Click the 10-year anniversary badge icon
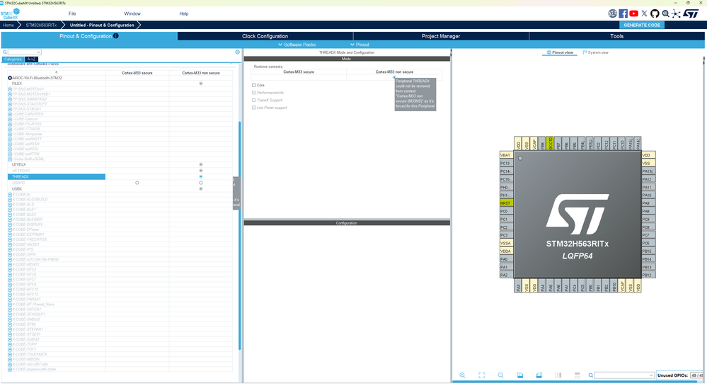The width and height of the screenshot is (707, 386). pyautogui.click(x=612, y=13)
